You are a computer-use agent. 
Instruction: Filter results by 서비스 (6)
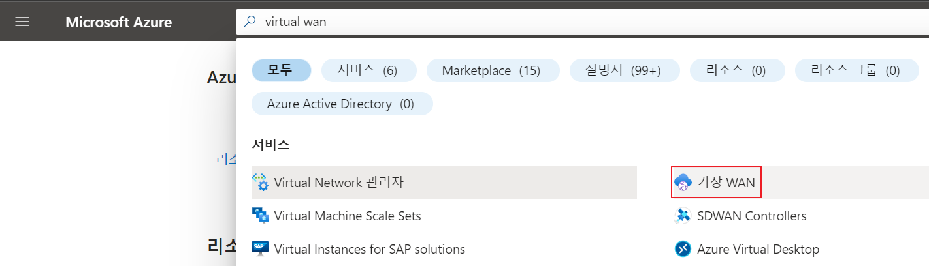pos(368,70)
